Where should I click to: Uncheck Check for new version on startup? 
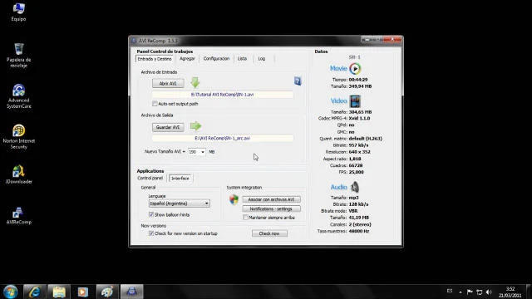(151, 233)
